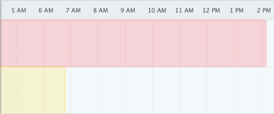Click the empty 1 PM slot in second row
Screen dimensions: 274x114
point(248,90)
